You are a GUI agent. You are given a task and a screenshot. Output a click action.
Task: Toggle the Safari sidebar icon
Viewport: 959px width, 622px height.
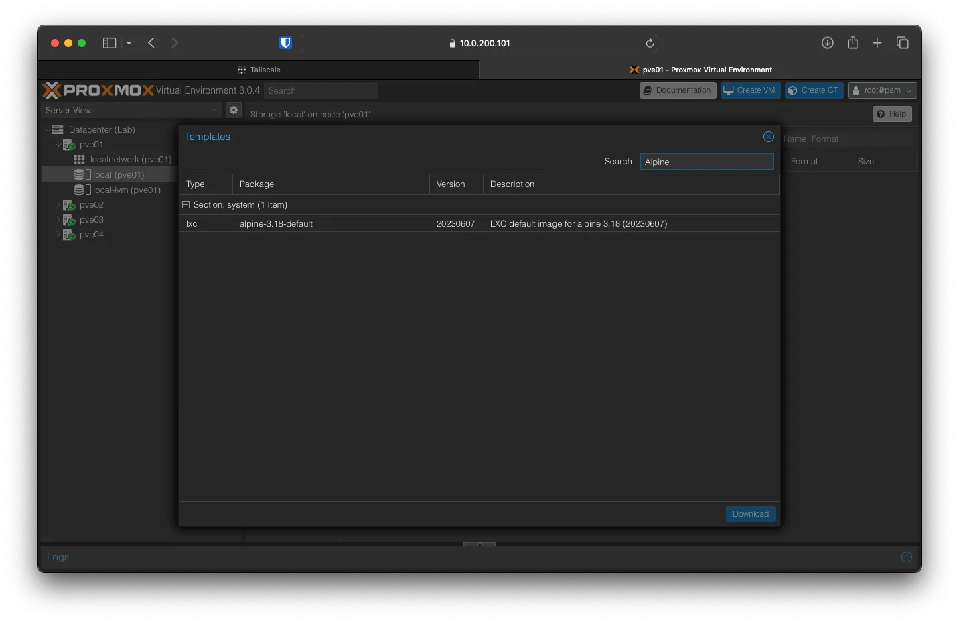pyautogui.click(x=109, y=43)
